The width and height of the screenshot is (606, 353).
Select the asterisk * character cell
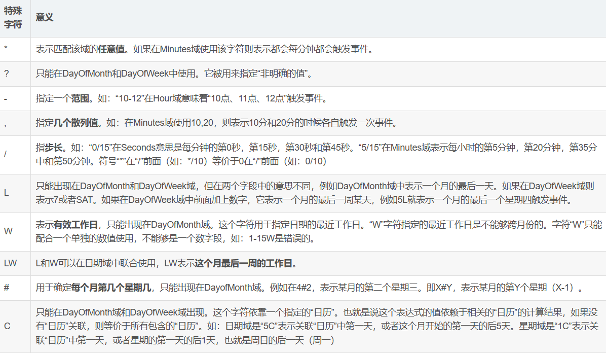pos(6,50)
